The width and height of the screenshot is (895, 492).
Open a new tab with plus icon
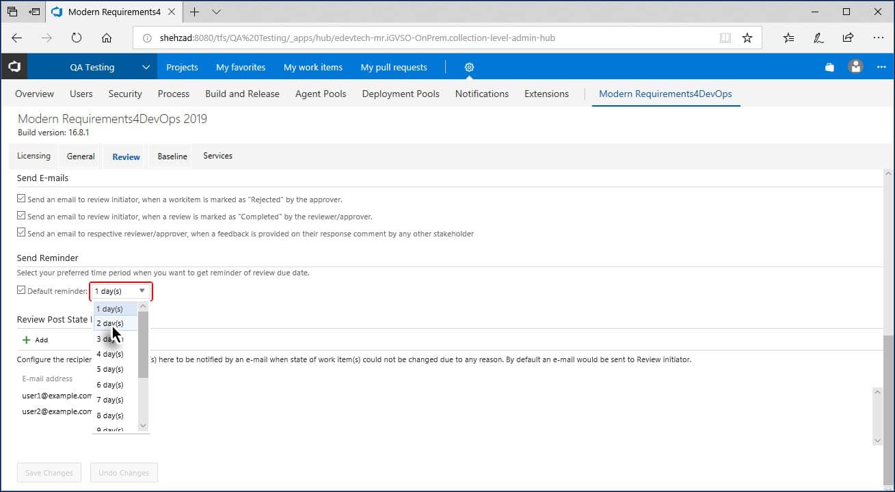[194, 12]
